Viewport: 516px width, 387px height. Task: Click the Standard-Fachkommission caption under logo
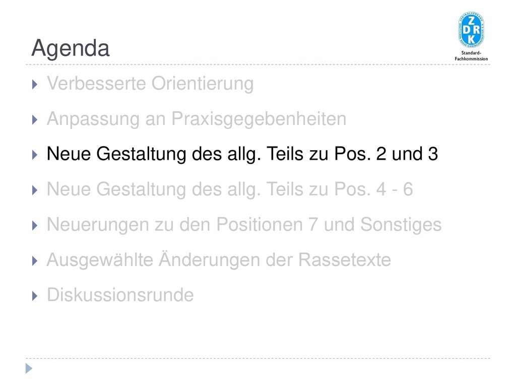(x=471, y=56)
